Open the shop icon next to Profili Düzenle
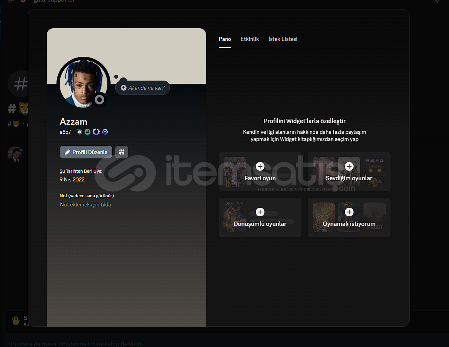Viewport: 449px width, 347px height. point(122,152)
